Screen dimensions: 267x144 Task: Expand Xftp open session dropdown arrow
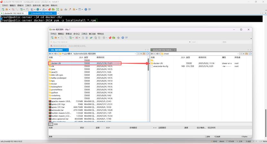58,38
